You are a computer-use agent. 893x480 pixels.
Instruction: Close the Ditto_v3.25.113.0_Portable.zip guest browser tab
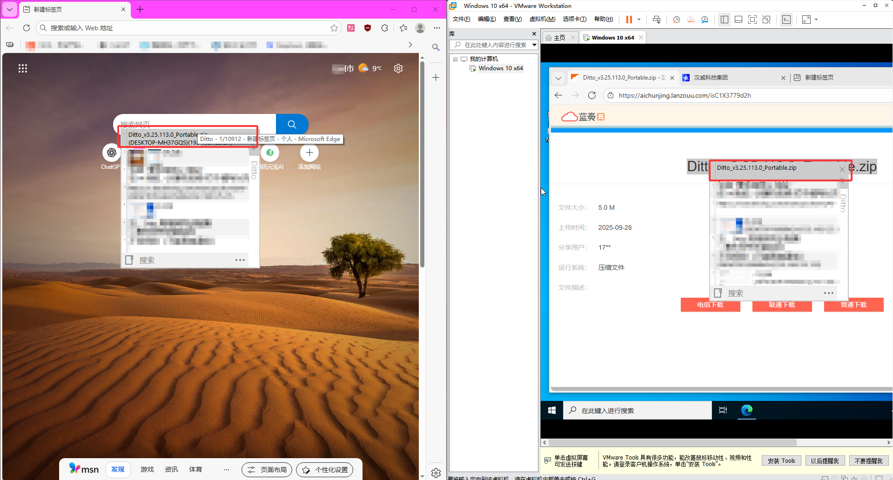click(x=672, y=78)
